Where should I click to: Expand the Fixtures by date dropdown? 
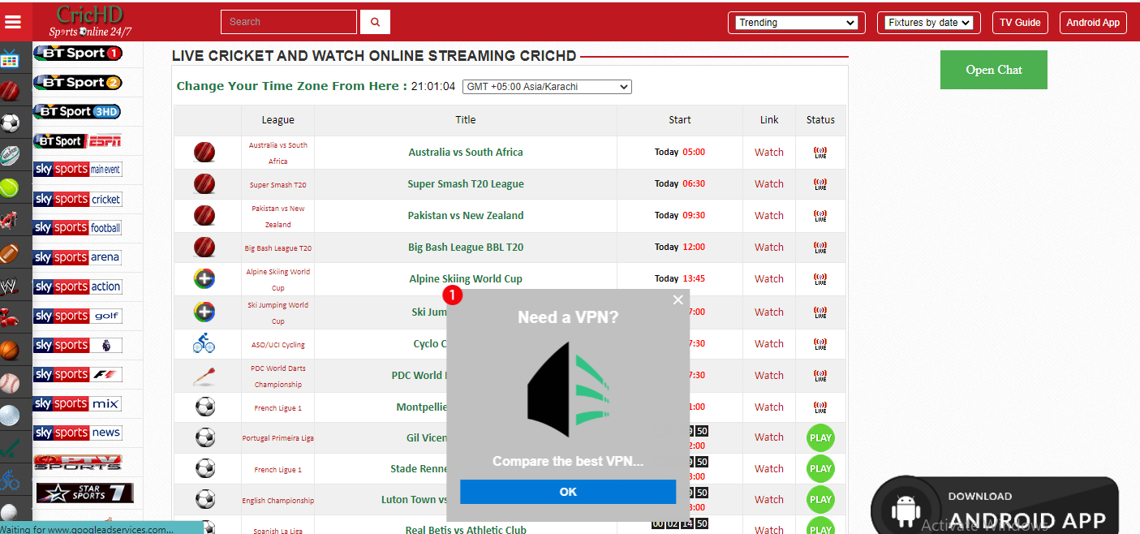pos(929,23)
